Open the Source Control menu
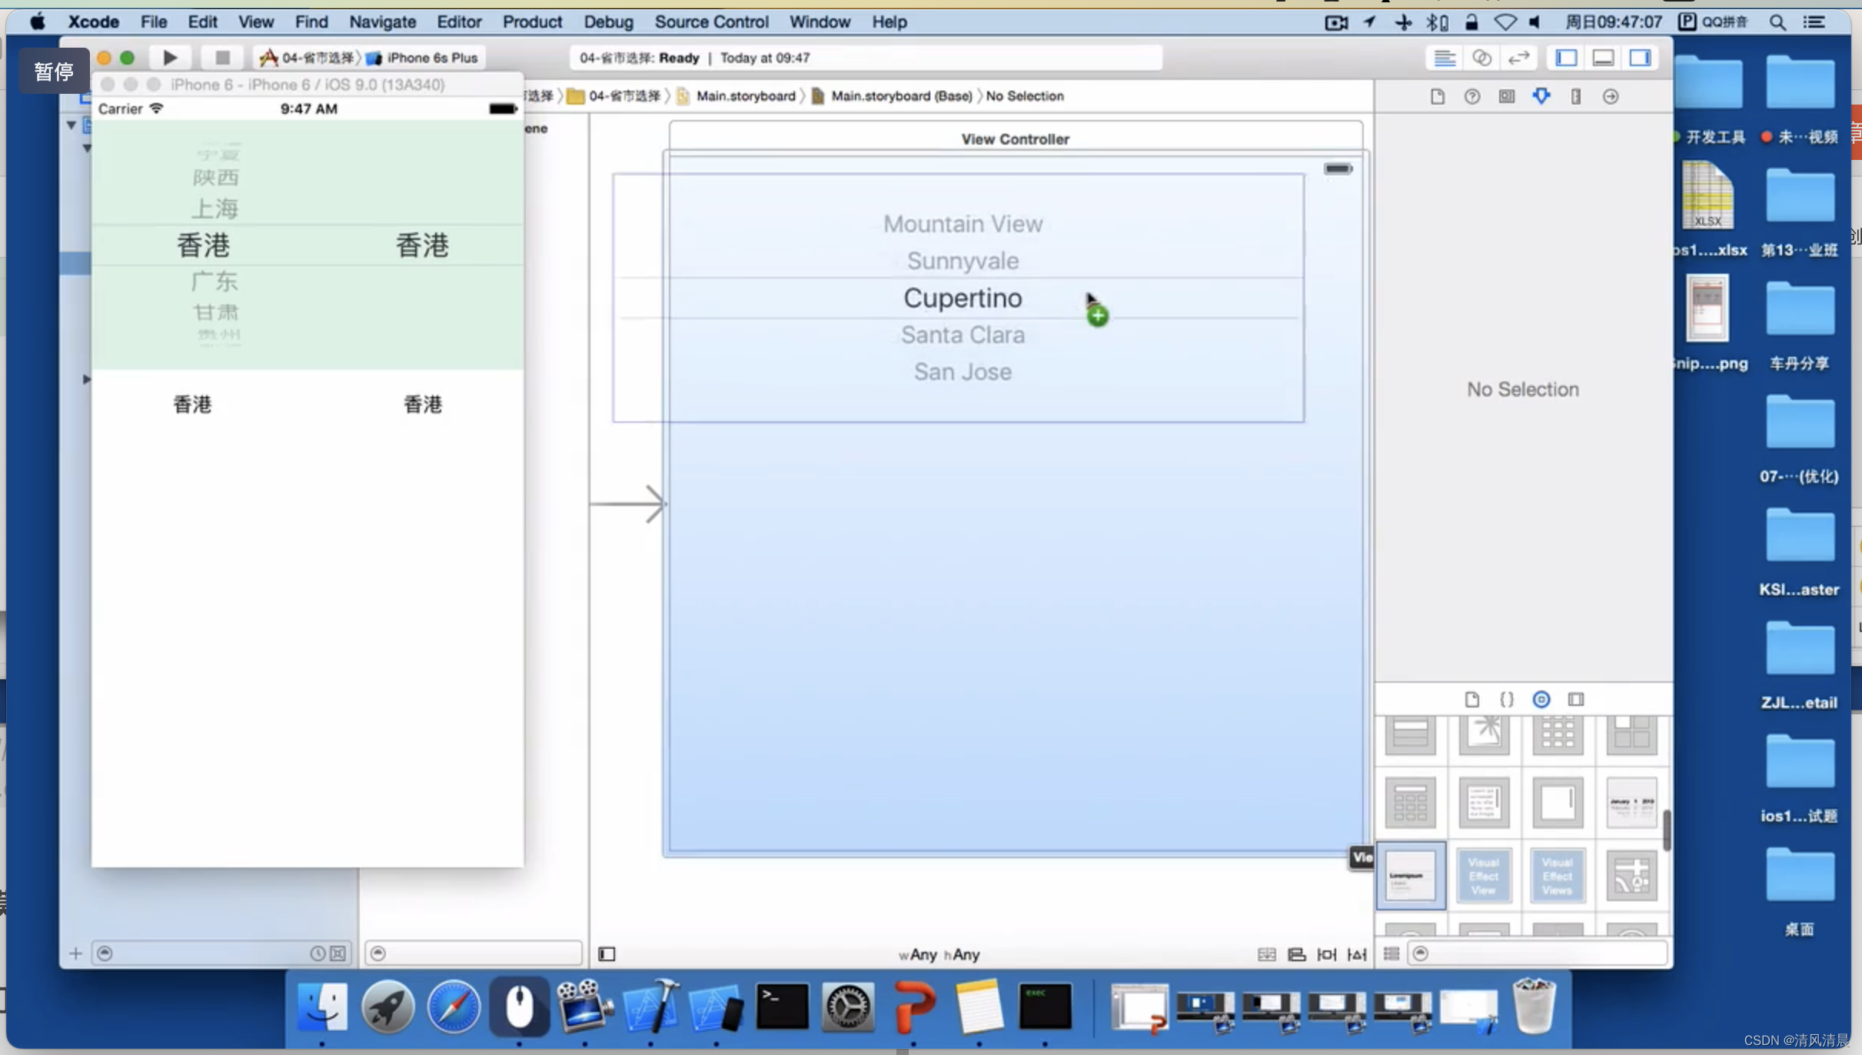The width and height of the screenshot is (1862, 1055). pyautogui.click(x=711, y=22)
